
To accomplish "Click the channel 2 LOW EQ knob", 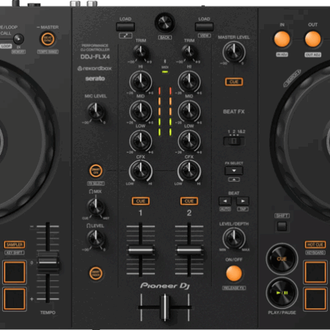I will [x=189, y=141].
